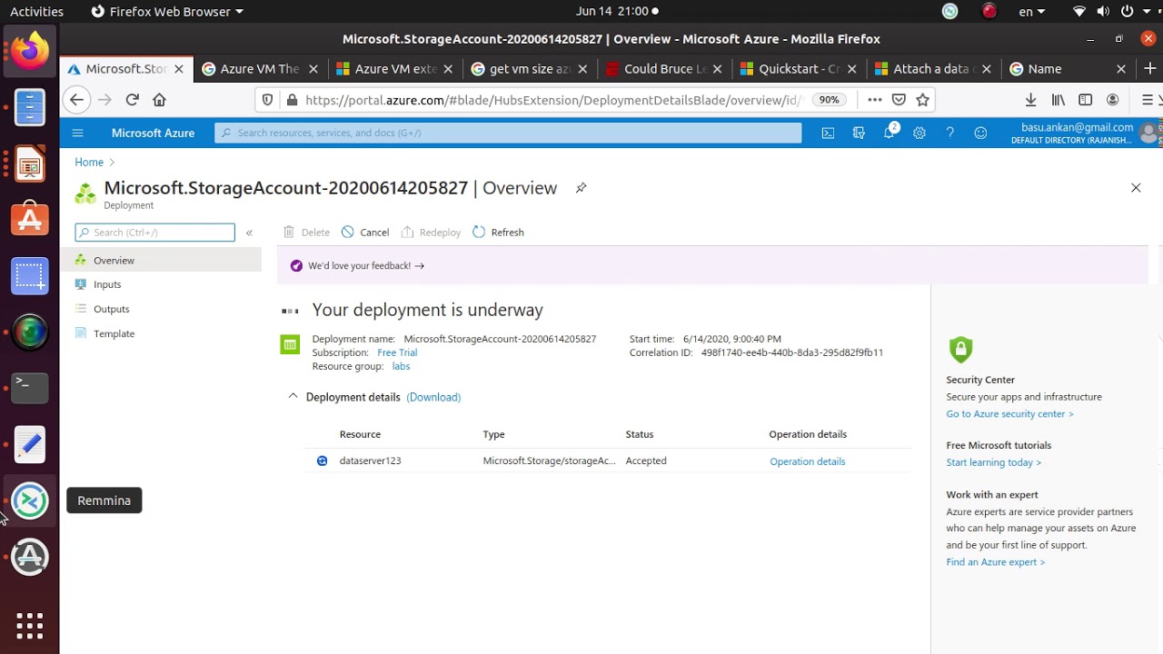Open Firefox downloads panel

point(1030,100)
